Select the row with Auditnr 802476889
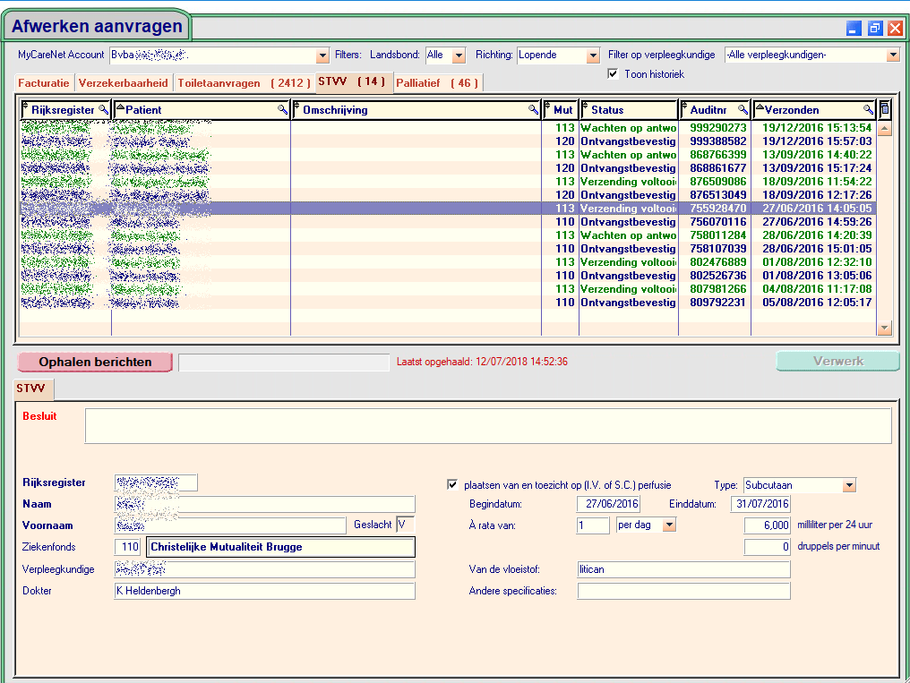The image size is (910, 683). point(448,262)
